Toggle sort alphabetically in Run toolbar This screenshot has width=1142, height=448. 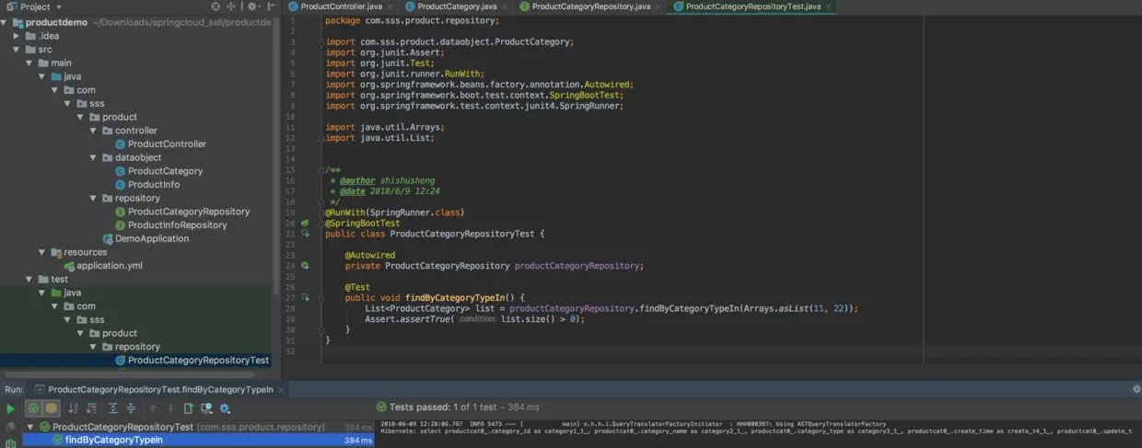[74, 408]
